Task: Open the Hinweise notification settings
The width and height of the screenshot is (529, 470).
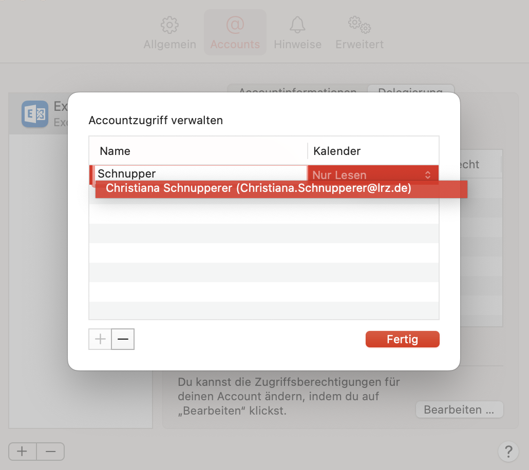Action: tap(297, 31)
